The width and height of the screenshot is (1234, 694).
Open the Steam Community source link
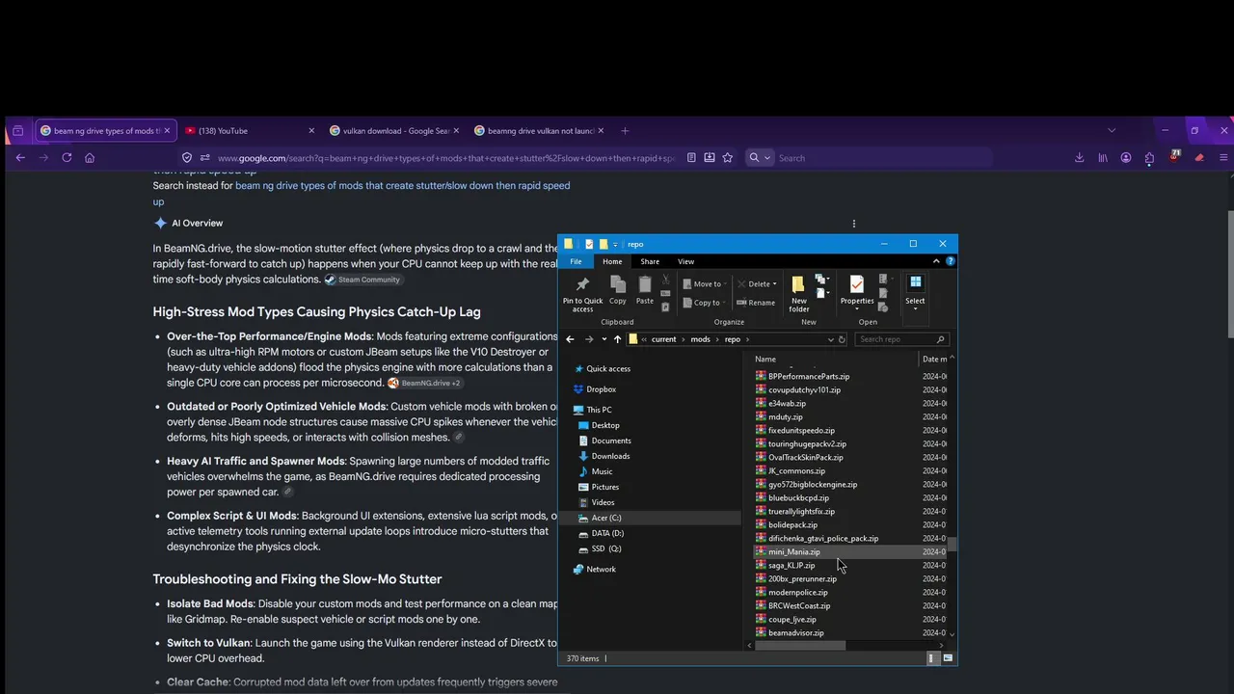(362, 280)
